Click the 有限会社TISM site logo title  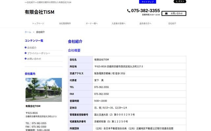(x=40, y=12)
